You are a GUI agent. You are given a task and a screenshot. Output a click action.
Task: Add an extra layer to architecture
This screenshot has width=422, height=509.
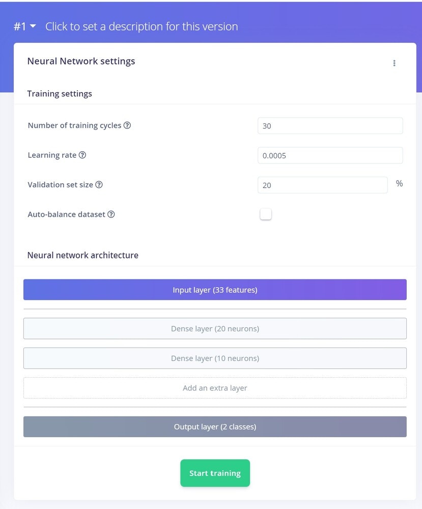[215, 388]
